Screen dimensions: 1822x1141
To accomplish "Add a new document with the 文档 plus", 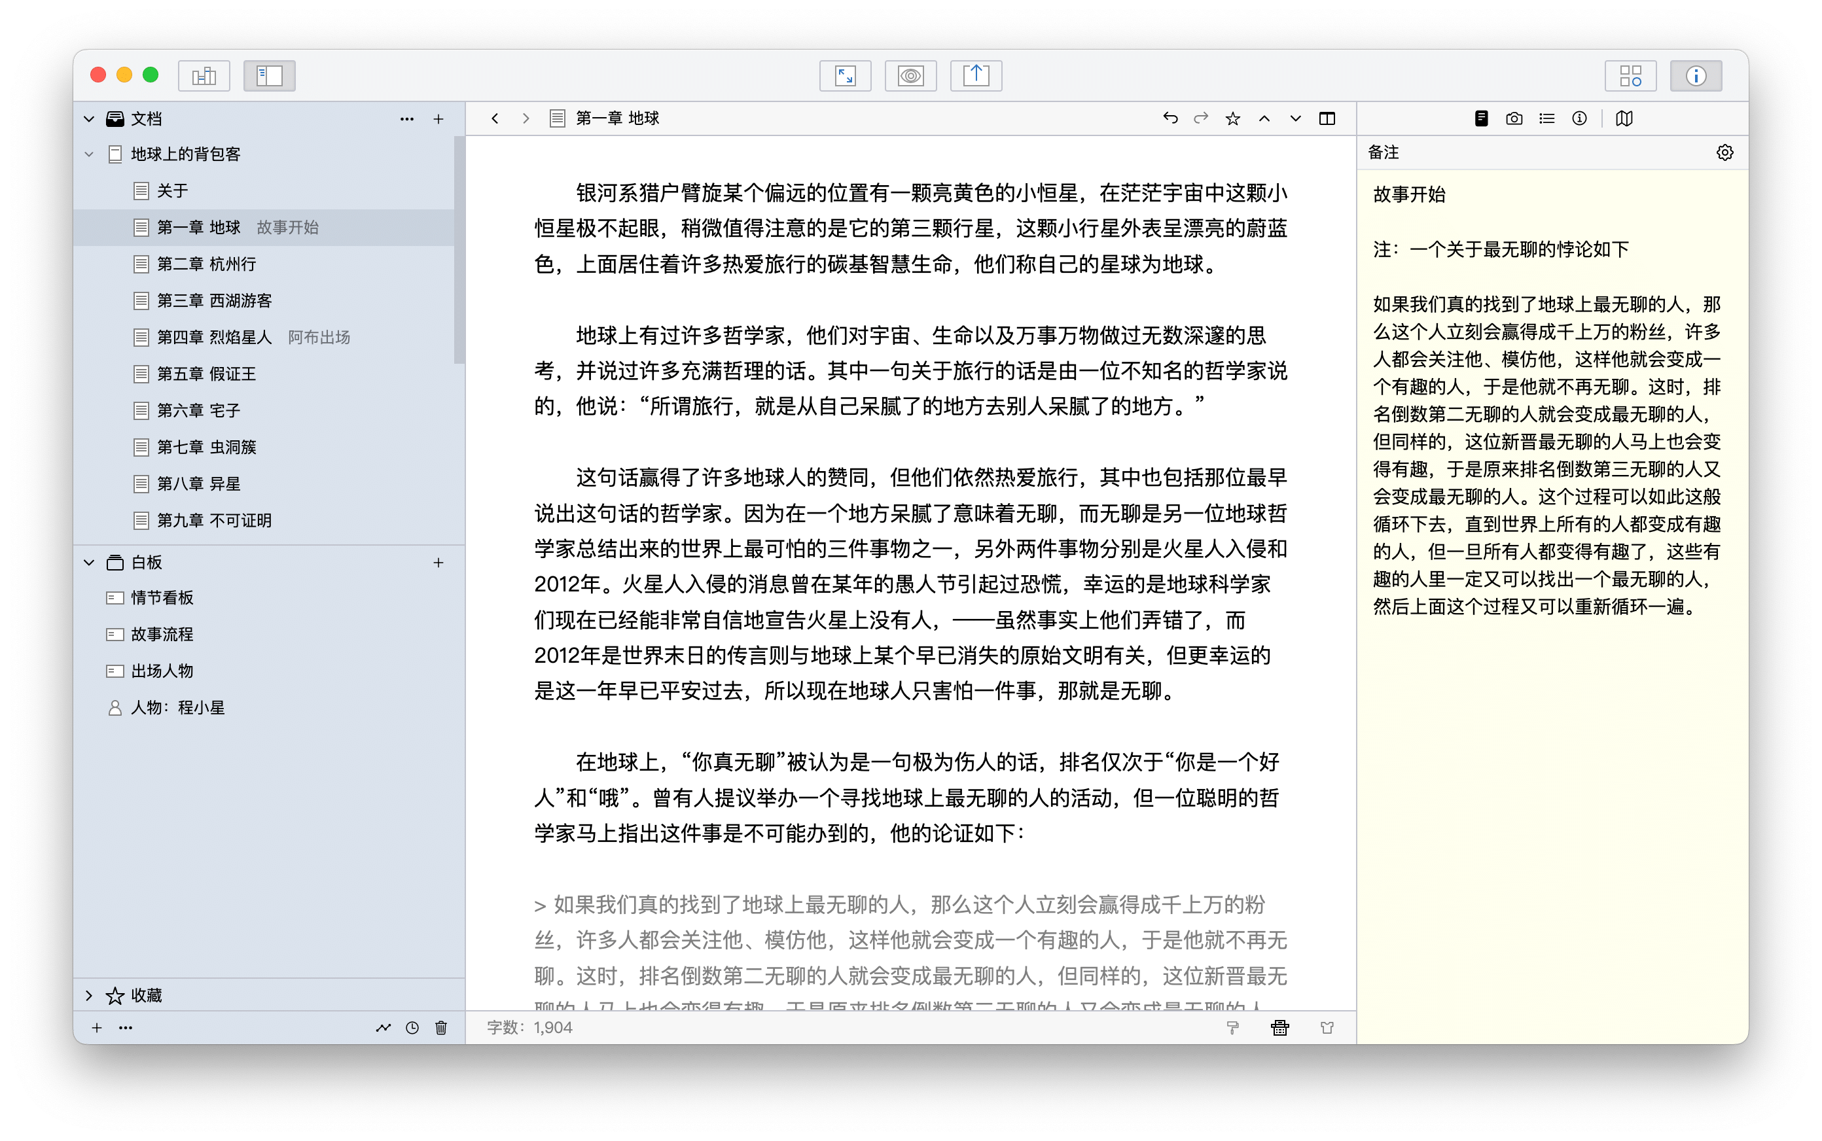I will [x=438, y=118].
